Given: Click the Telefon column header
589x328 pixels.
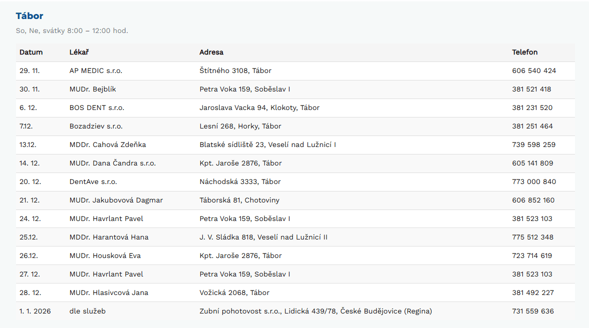Looking at the screenshot, I should [x=525, y=52].
